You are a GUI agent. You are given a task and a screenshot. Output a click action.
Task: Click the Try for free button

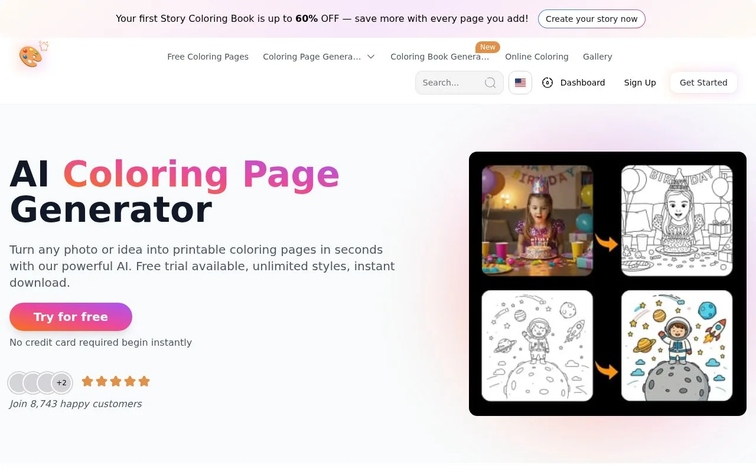tap(71, 317)
